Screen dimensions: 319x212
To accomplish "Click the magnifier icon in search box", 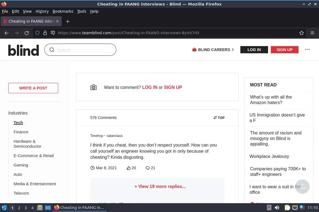I will [x=52, y=50].
